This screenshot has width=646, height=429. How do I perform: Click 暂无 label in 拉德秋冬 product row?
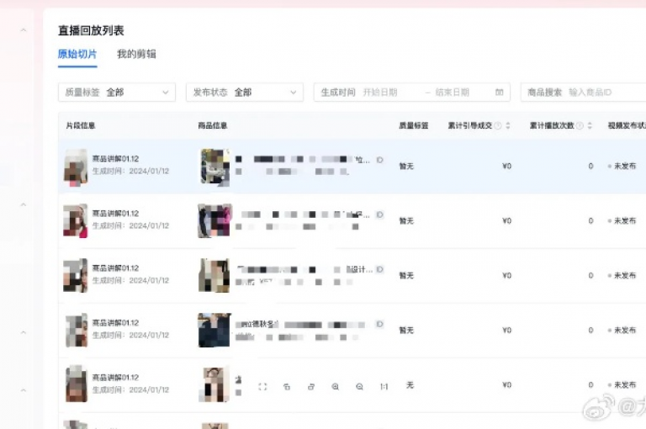406,330
